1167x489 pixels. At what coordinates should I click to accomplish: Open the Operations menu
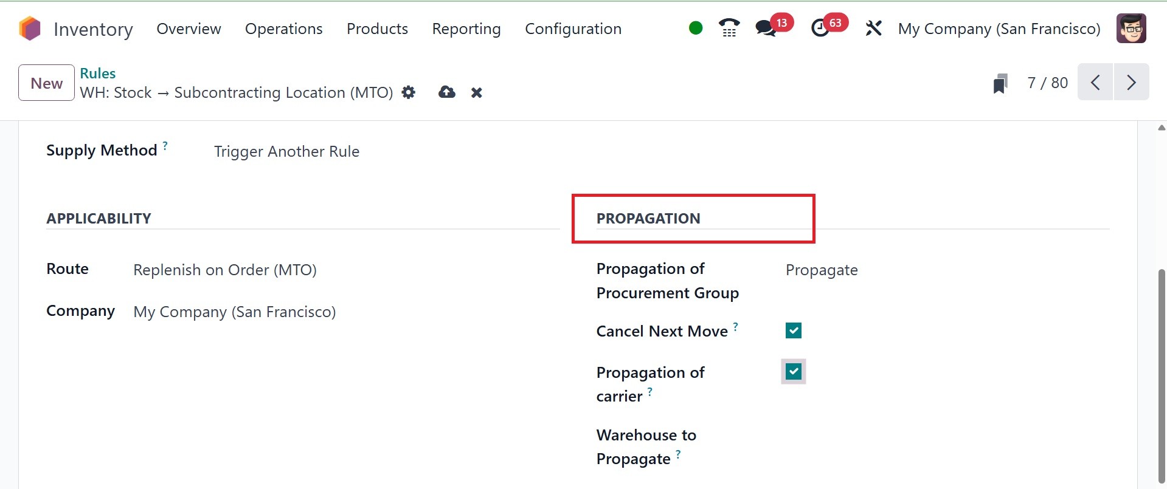pos(283,29)
